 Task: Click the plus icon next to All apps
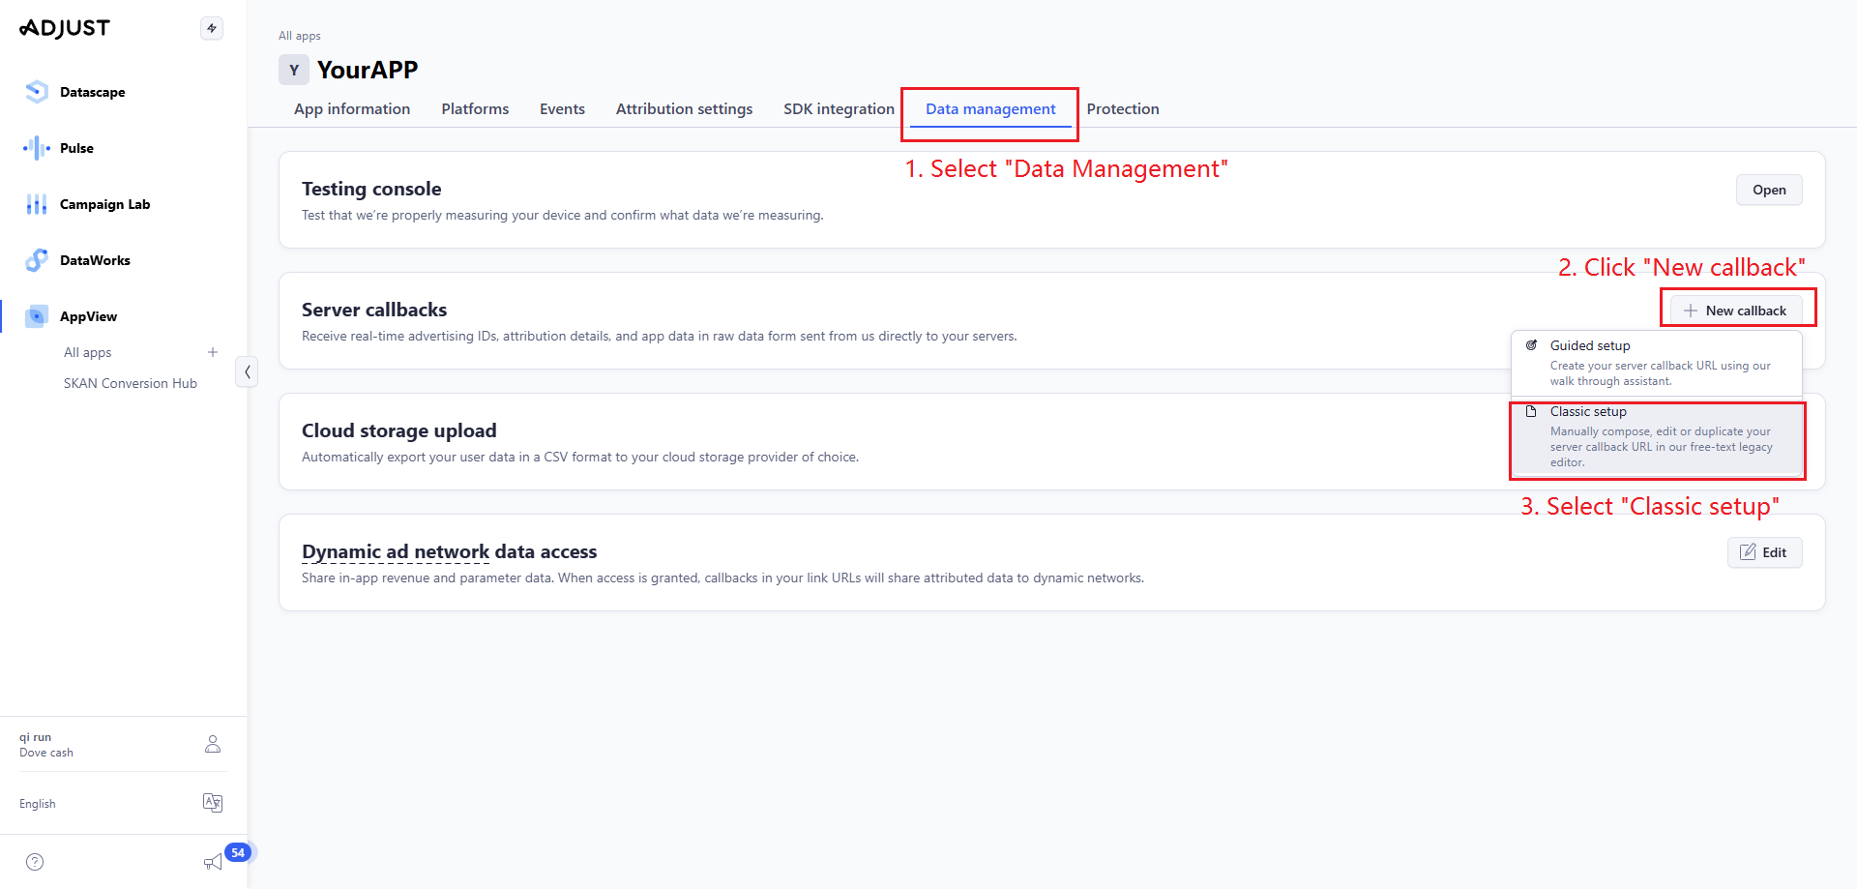213,352
